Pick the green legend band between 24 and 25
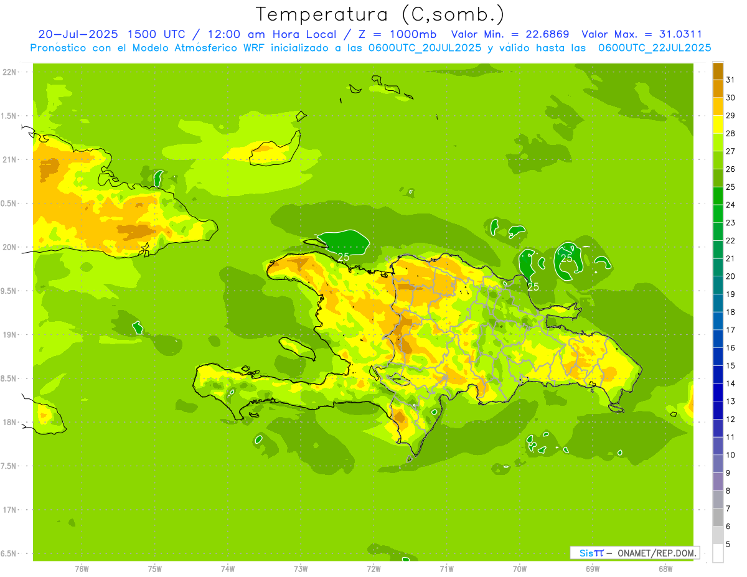The width and height of the screenshot is (747, 577). tap(718, 195)
